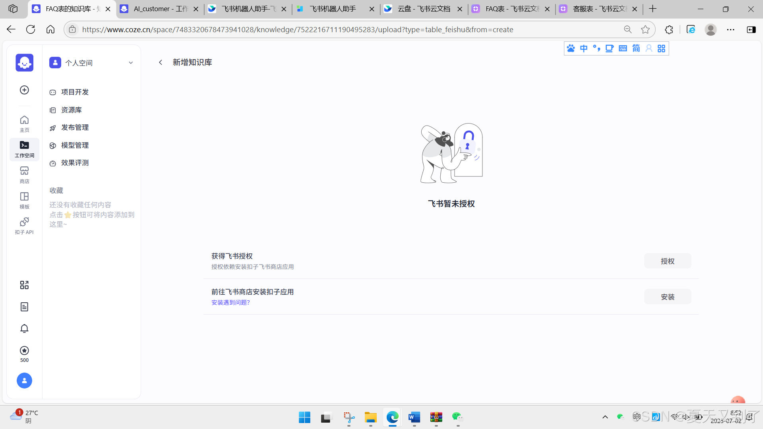763x429 pixels.
Task: Select 发布管理 in the side menu
Action: [x=75, y=128]
